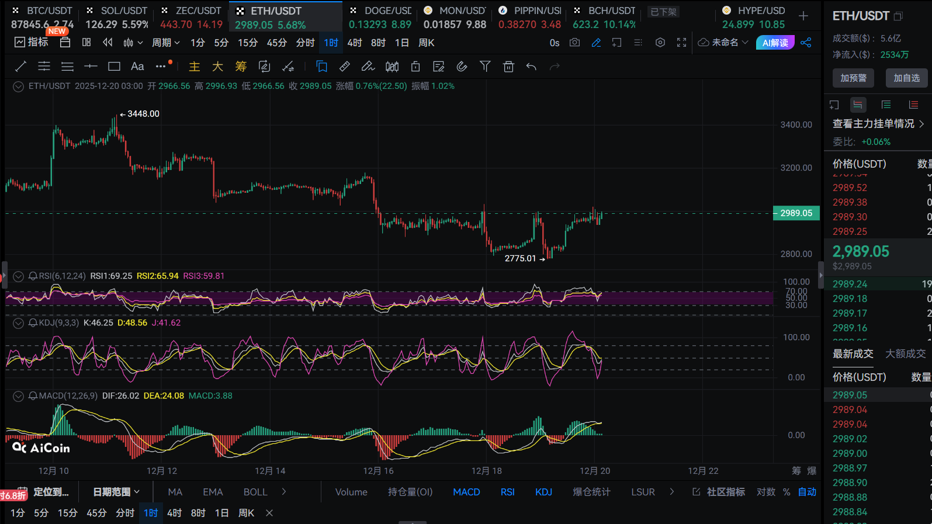
Task: Toggle the Volume indicator on
Action: pyautogui.click(x=351, y=492)
